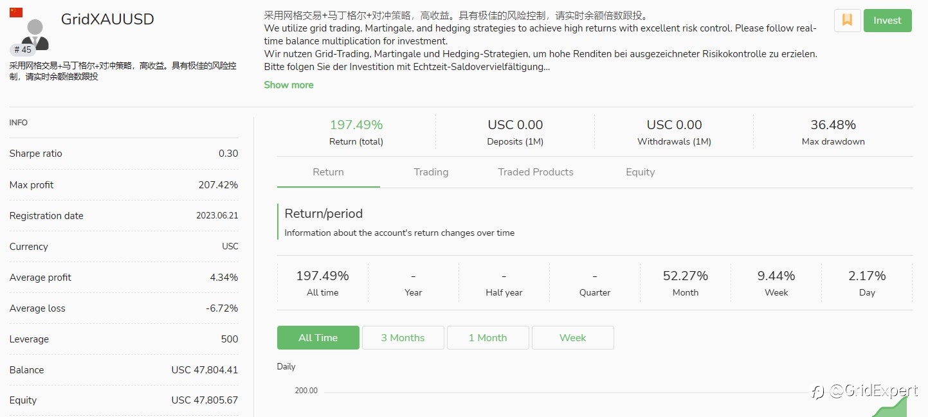The image size is (928, 417).
Task: Click the Sharpe ratio row
Action: (x=123, y=154)
